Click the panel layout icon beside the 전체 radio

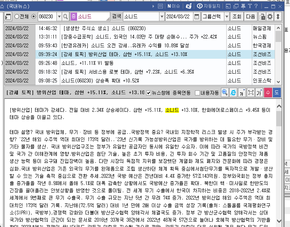(x=8, y=17)
